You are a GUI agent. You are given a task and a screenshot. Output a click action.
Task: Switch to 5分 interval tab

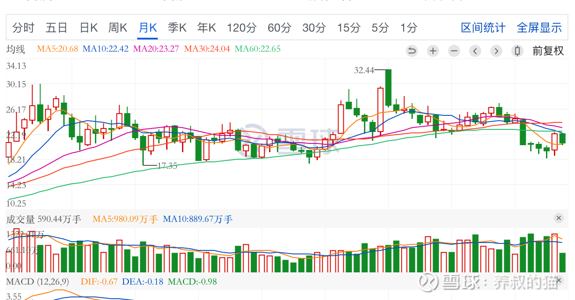tap(380, 28)
